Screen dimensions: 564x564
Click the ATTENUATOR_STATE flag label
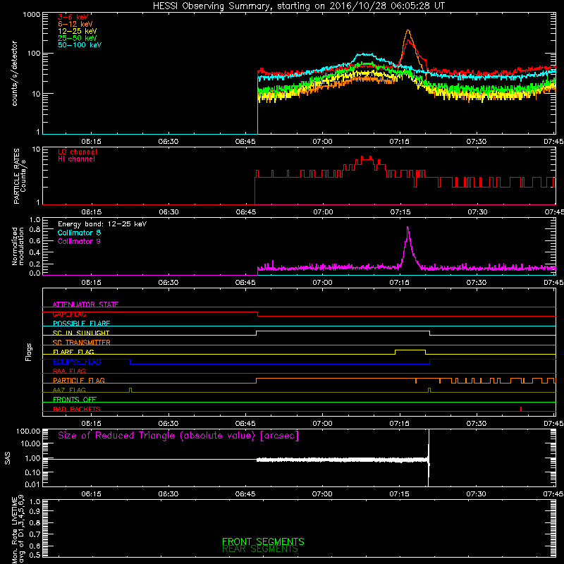coord(85,305)
